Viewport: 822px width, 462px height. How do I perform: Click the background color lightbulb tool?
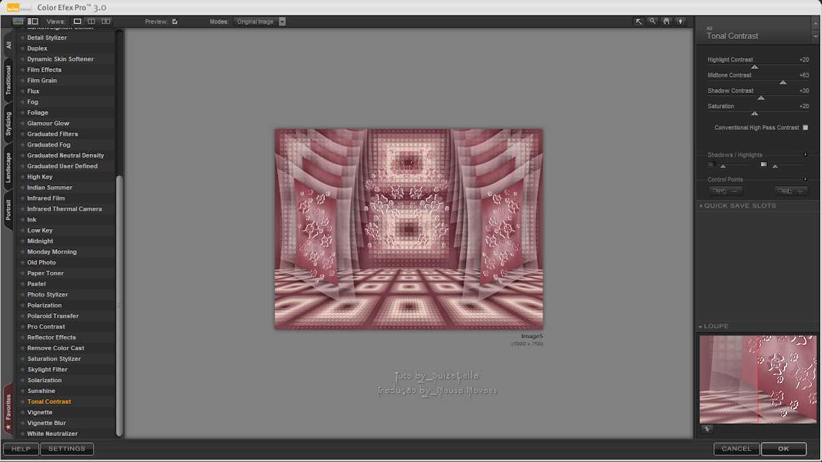tap(681, 21)
